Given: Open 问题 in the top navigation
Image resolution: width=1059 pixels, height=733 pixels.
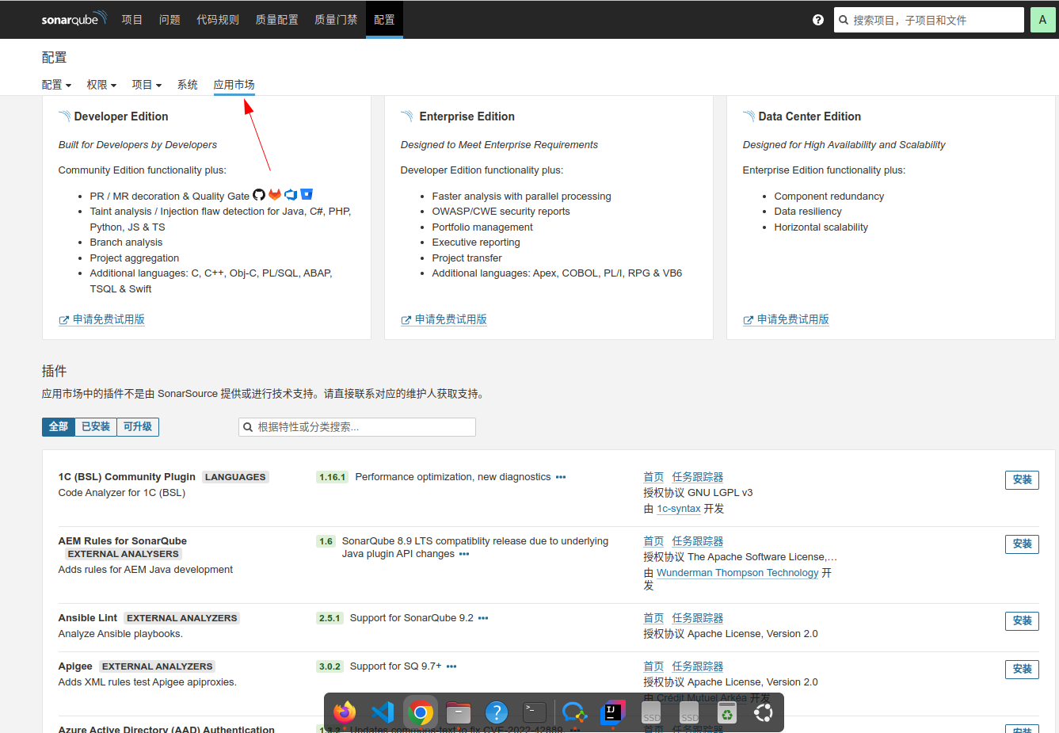Looking at the screenshot, I should pos(170,20).
